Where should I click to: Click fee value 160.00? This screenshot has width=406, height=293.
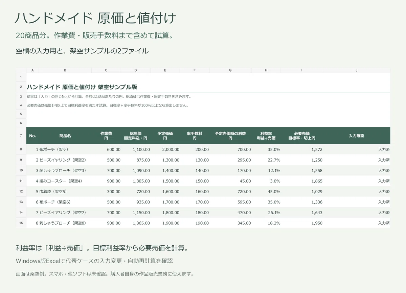pyautogui.click(x=202, y=191)
